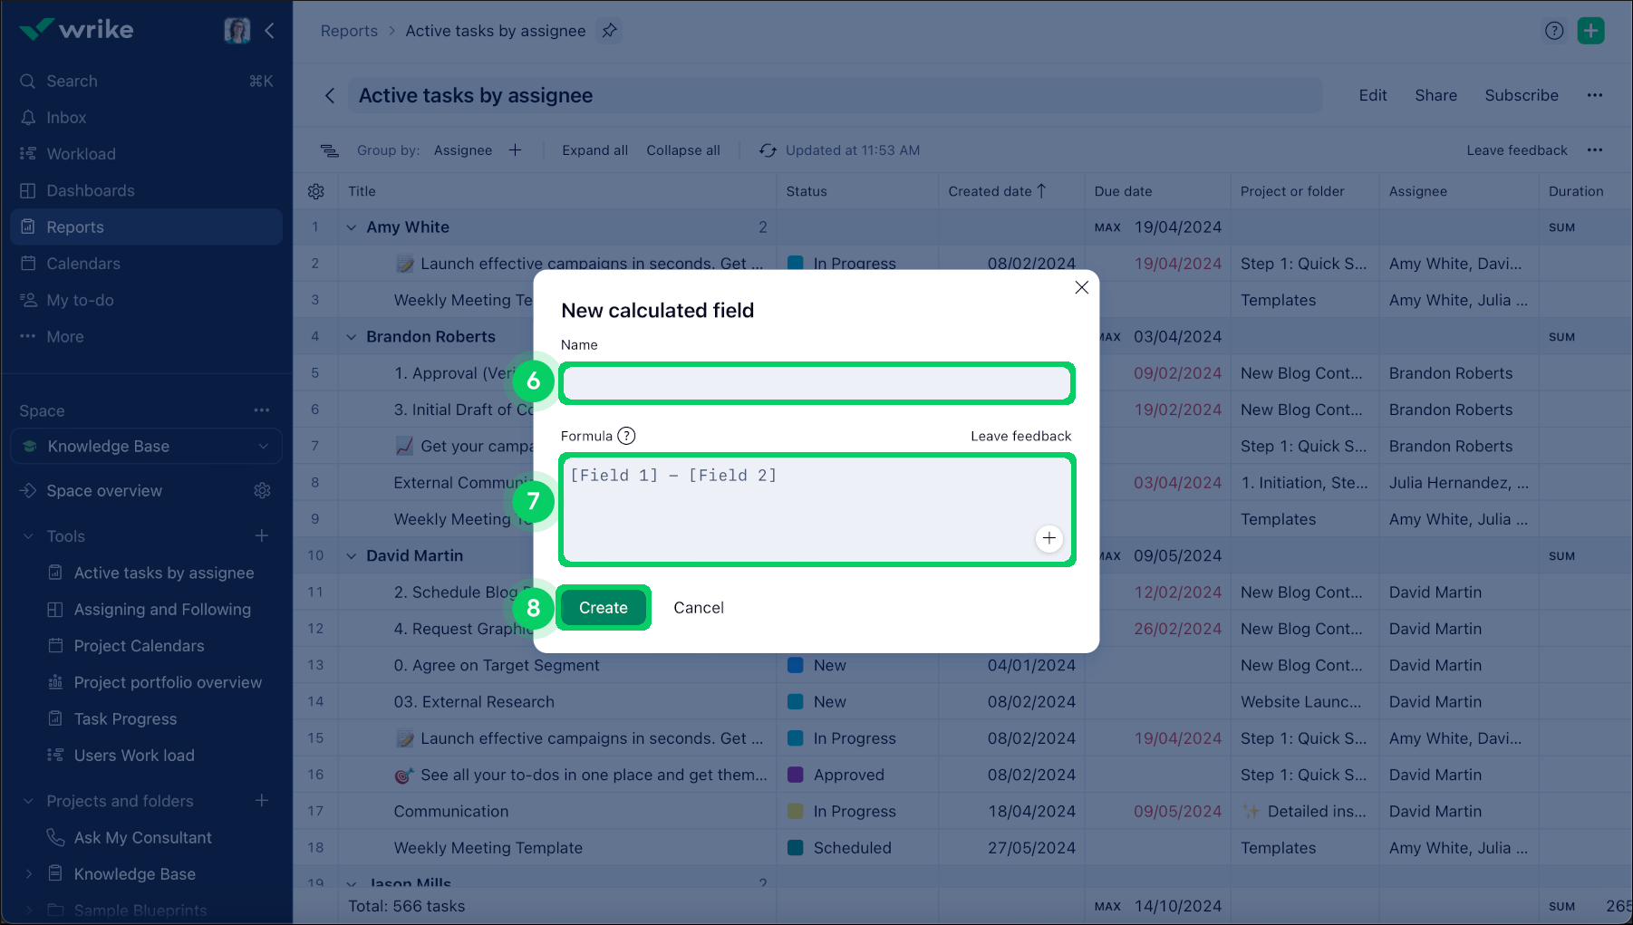
Task: Click the green plus create button
Action: click(x=1590, y=31)
